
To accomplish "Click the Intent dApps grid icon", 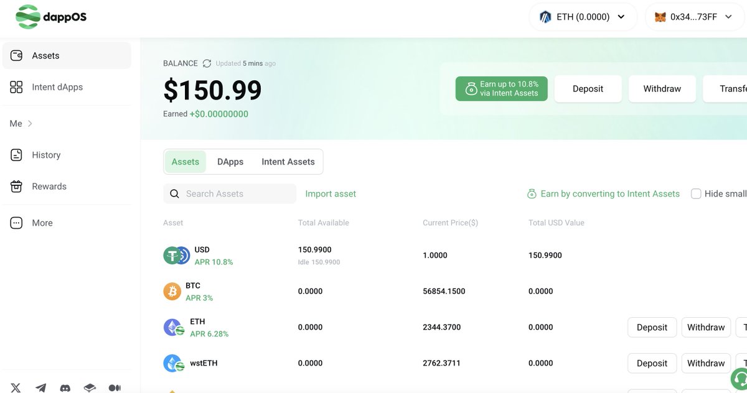I will pos(17,87).
